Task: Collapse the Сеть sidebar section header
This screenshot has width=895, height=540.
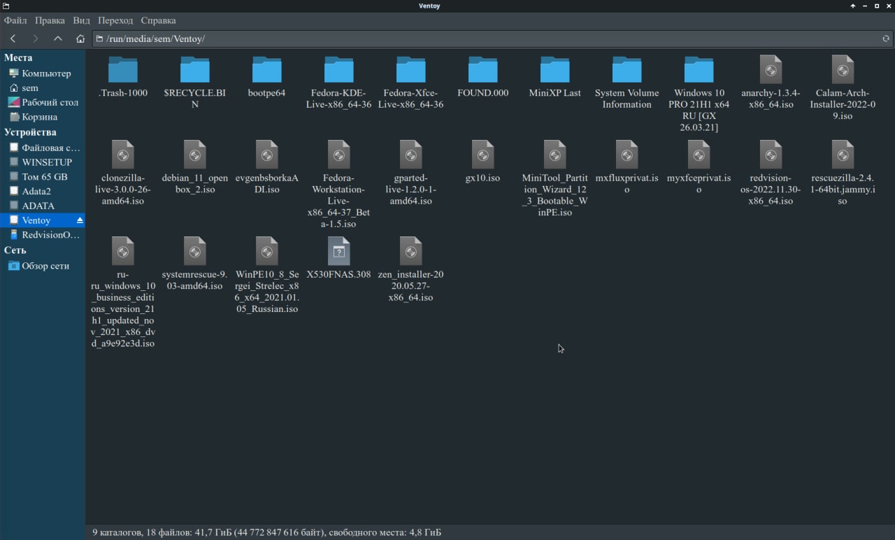Action: pos(15,250)
